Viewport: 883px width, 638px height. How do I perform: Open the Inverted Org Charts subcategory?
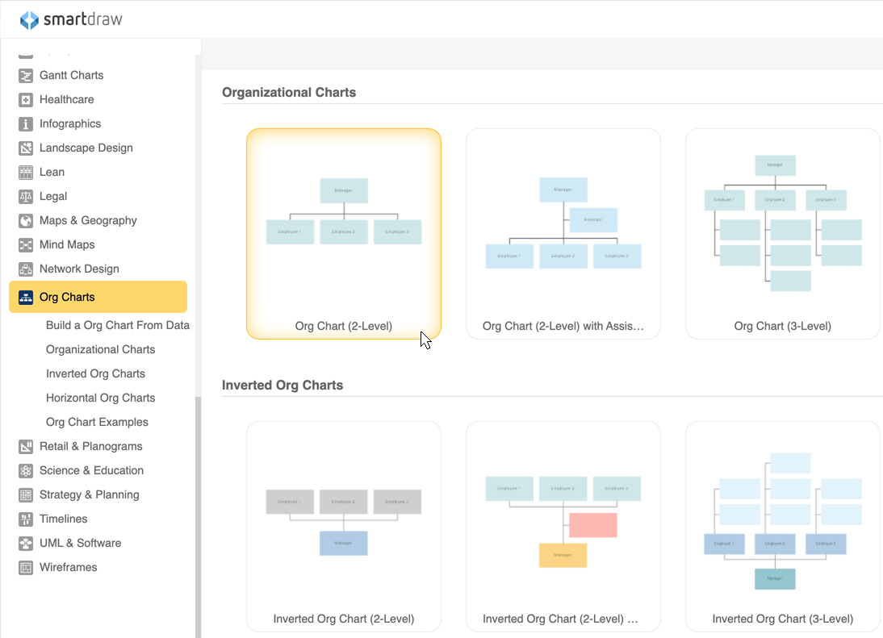click(95, 373)
